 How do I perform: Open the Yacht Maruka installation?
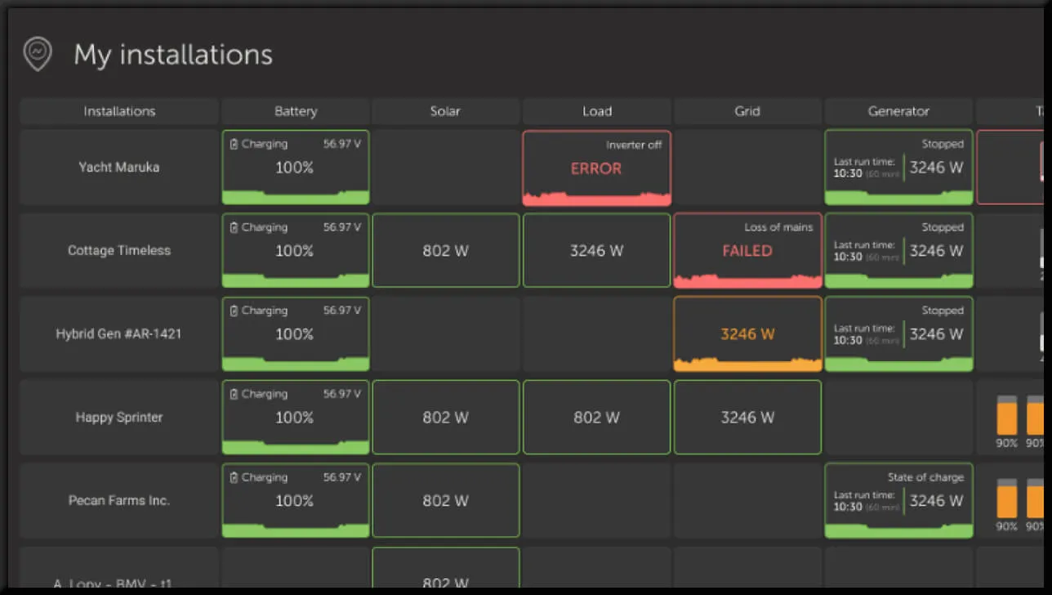[118, 167]
